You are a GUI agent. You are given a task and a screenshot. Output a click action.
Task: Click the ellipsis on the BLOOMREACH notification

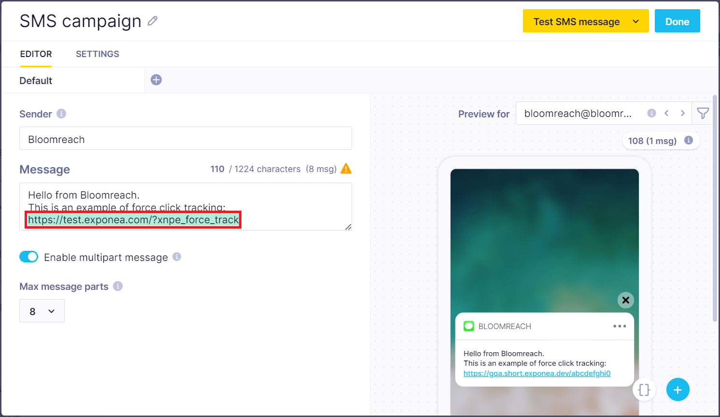pyautogui.click(x=620, y=326)
